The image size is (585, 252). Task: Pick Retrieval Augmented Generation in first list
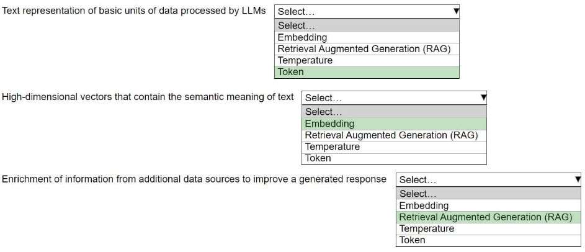coord(364,49)
